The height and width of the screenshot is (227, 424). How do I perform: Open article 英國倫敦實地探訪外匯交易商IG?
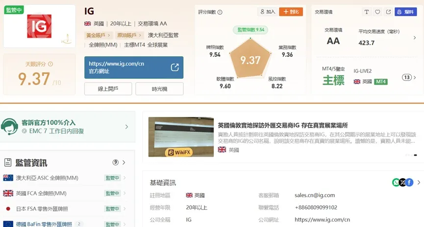click(282, 125)
